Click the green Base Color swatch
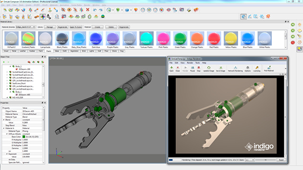The height and width of the screenshot is (170, 303). [24, 136]
